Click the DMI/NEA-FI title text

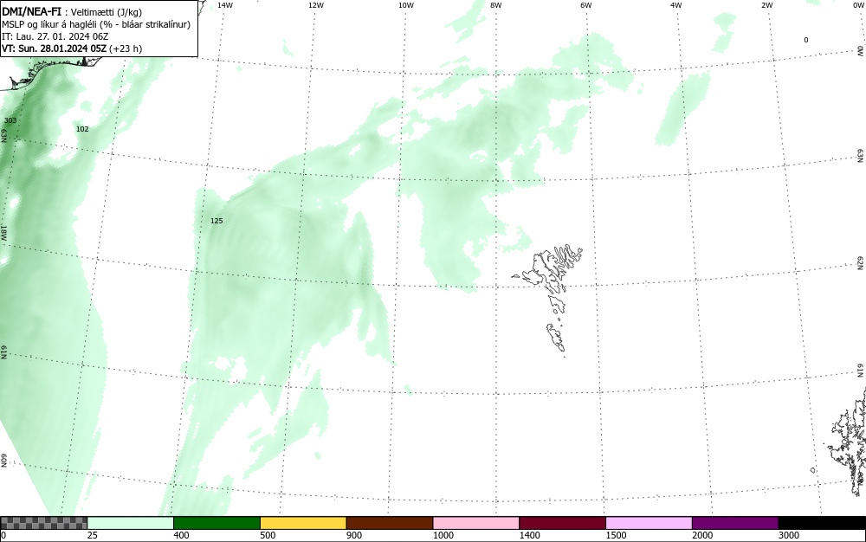31,11
